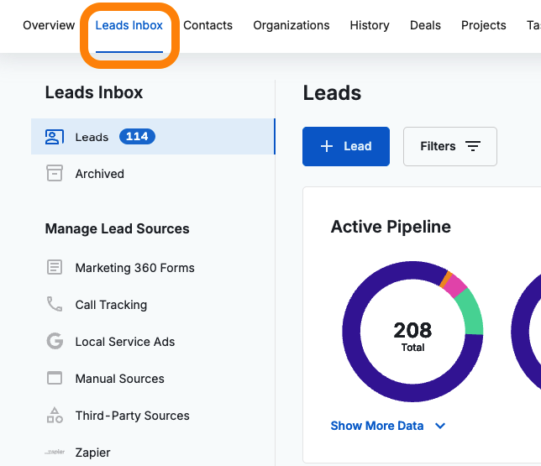The height and width of the screenshot is (466, 541).
Task: Click the Leads contact-card icon
Action: tap(54, 137)
